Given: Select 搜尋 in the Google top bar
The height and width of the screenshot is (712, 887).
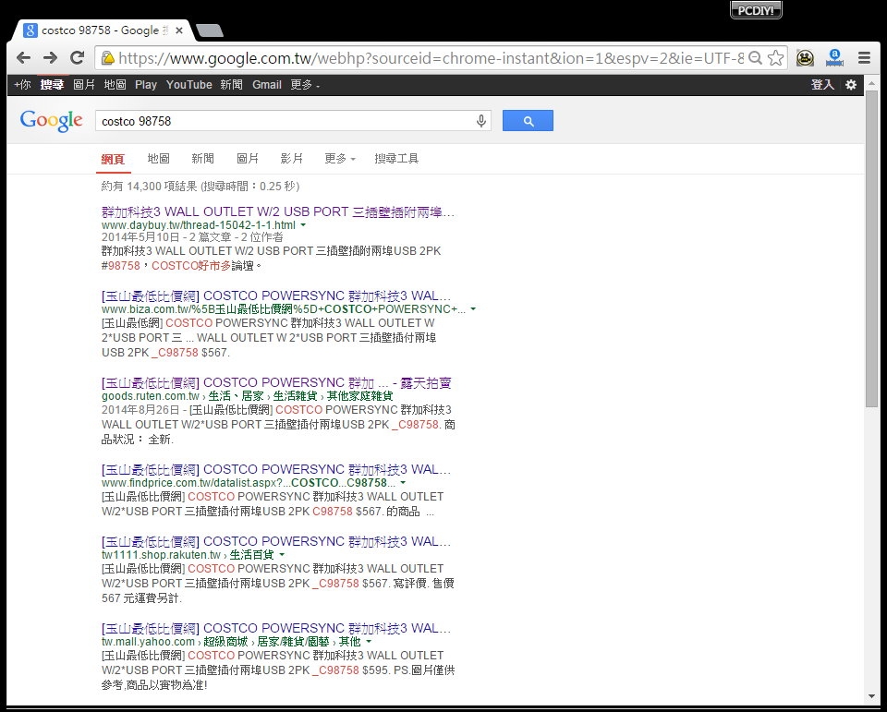Looking at the screenshot, I should click(52, 85).
